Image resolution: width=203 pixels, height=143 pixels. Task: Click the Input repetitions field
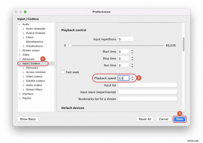coord(126,39)
